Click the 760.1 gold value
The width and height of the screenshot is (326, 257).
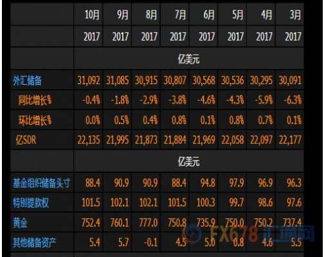coord(120,223)
